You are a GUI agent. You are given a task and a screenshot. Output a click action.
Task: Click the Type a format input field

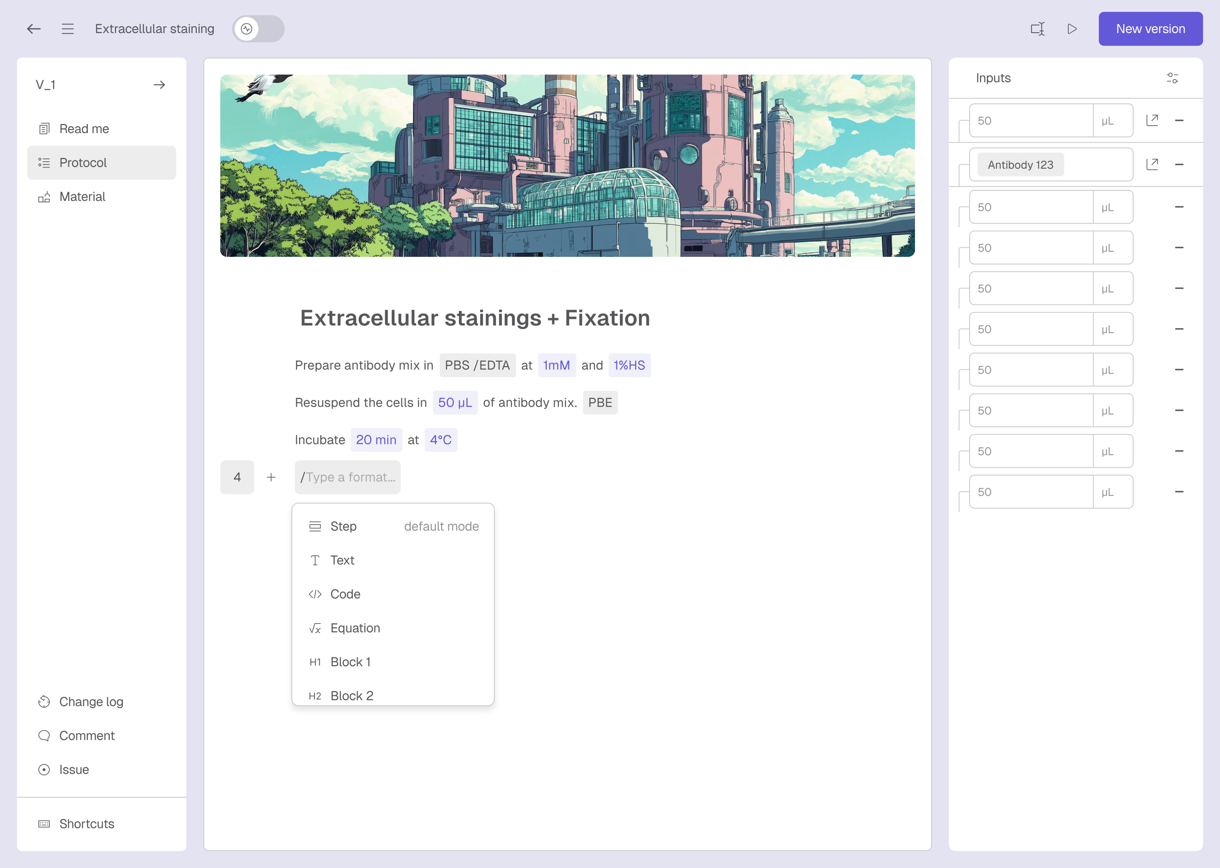pos(348,477)
